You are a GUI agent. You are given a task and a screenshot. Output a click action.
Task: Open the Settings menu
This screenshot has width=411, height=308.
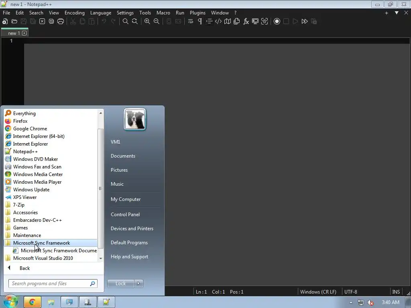click(125, 12)
